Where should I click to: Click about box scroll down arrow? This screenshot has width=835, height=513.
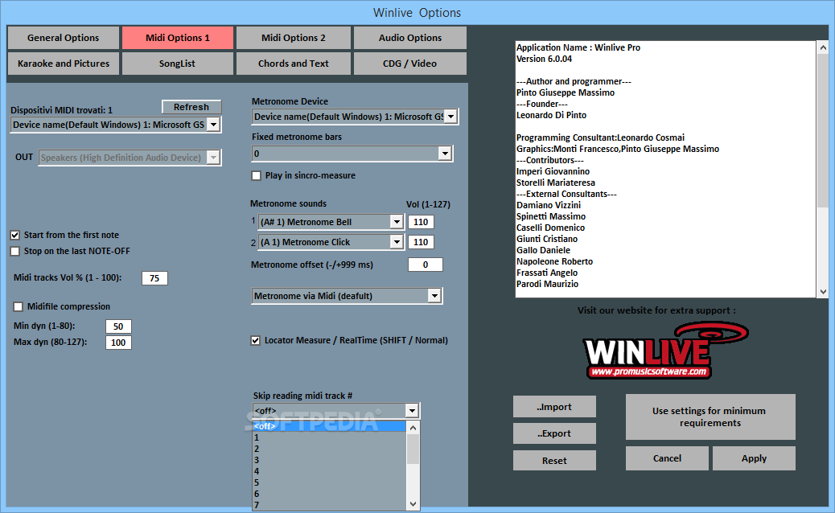tap(823, 291)
